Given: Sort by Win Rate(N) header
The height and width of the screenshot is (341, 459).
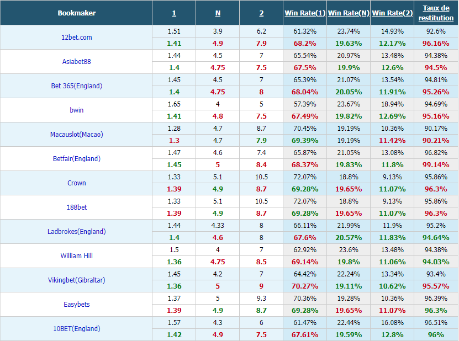Looking at the screenshot, I should [x=349, y=13].
